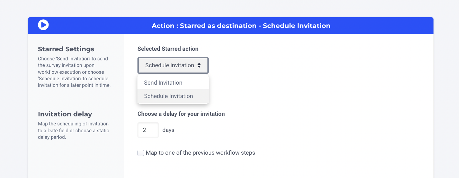
Task: Click the Invitation delay heading
Action: coord(65,114)
